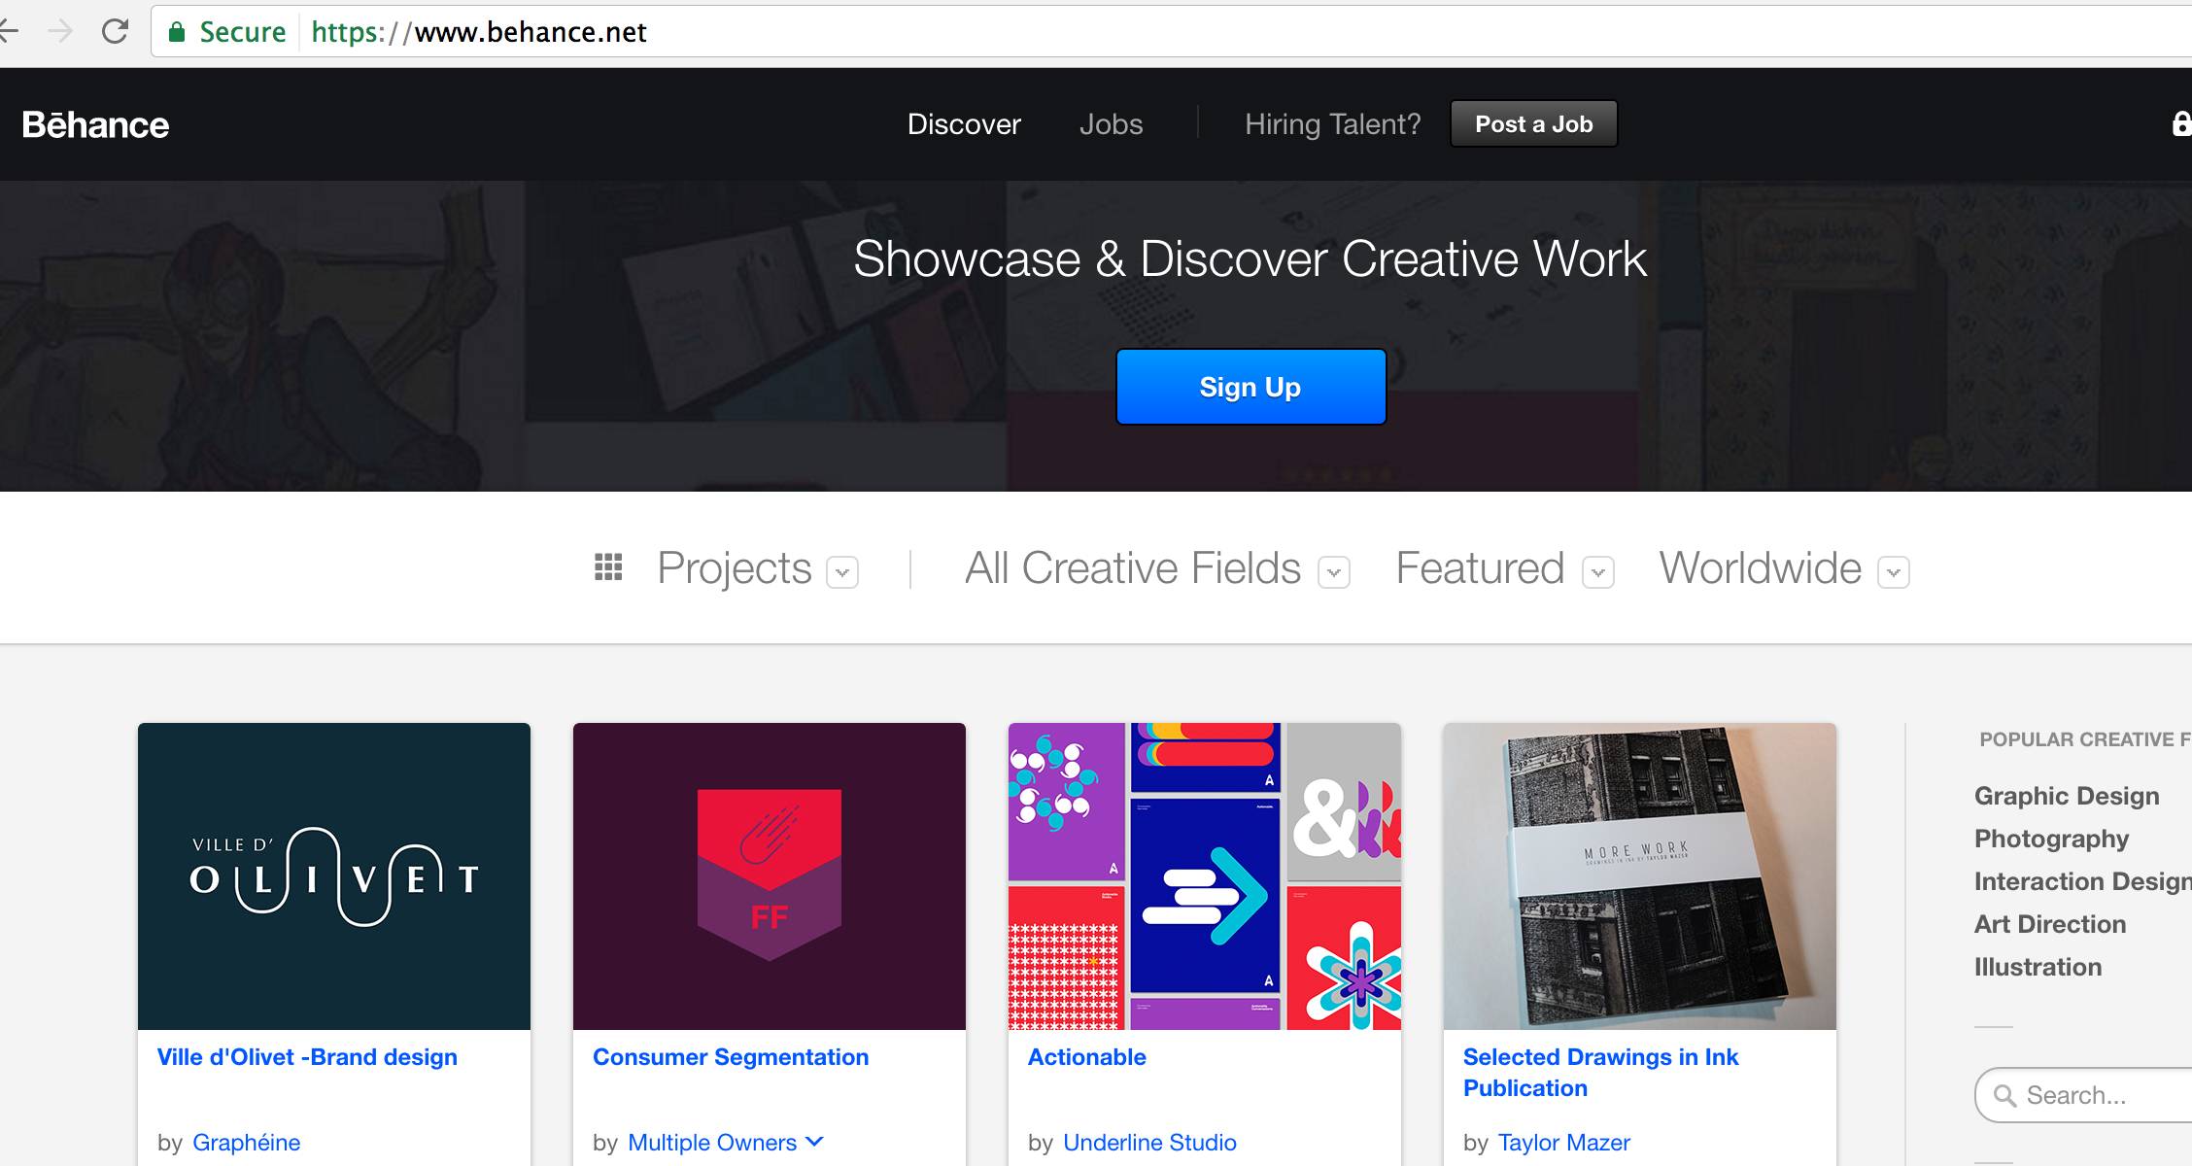Click the browser back arrow

(10, 31)
